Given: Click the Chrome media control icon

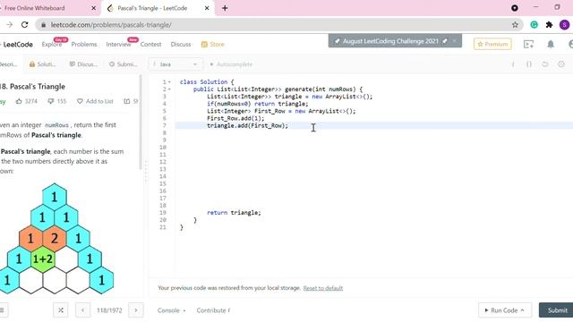Looking at the screenshot, I should click(515, 8).
